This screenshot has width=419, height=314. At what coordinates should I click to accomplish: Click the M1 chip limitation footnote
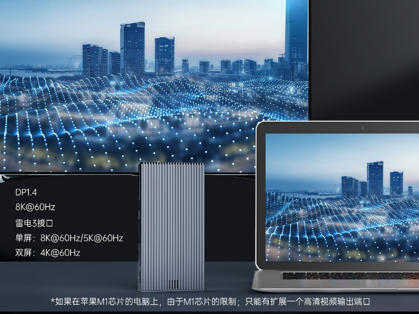[x=211, y=301]
